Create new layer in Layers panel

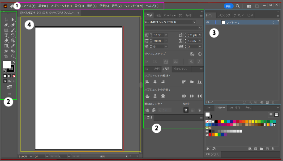(267, 102)
